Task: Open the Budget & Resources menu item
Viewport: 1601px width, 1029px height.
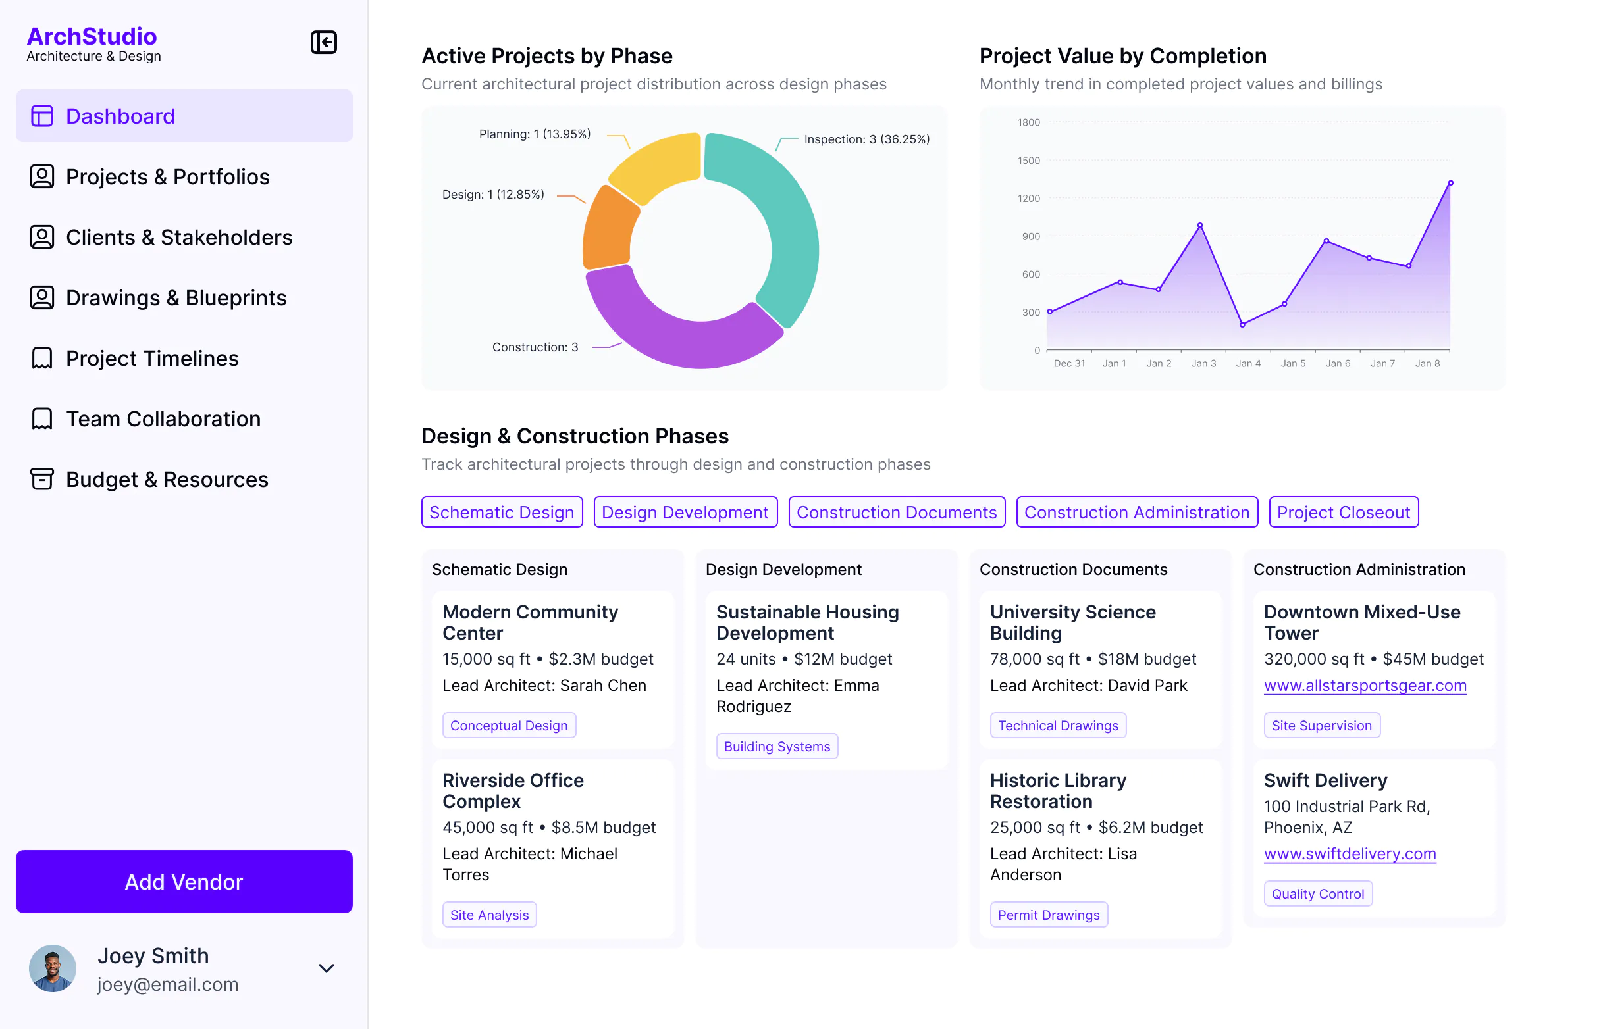Action: point(167,480)
